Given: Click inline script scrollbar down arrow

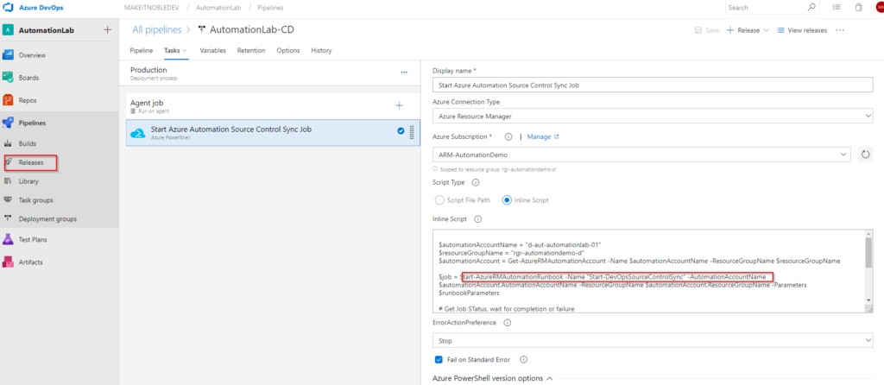Looking at the screenshot, I should [x=868, y=300].
